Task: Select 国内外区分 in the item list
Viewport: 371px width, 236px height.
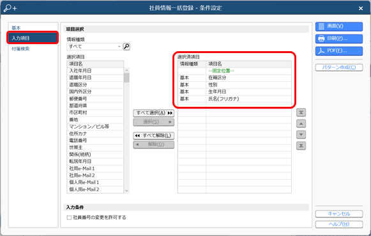Action: (95, 91)
